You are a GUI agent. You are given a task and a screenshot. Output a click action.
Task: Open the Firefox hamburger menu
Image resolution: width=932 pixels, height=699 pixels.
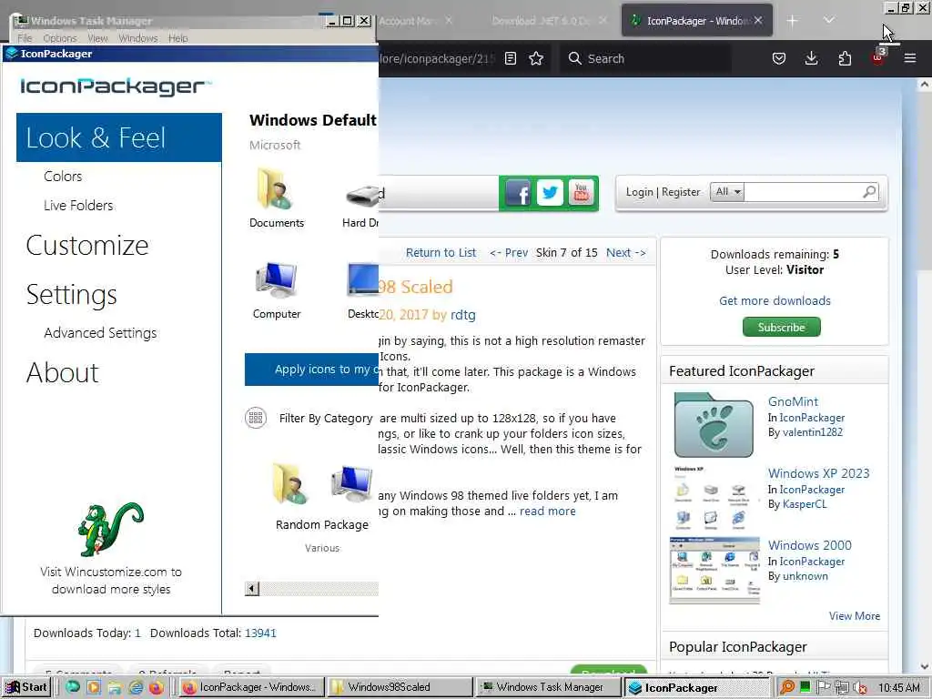[x=910, y=58]
